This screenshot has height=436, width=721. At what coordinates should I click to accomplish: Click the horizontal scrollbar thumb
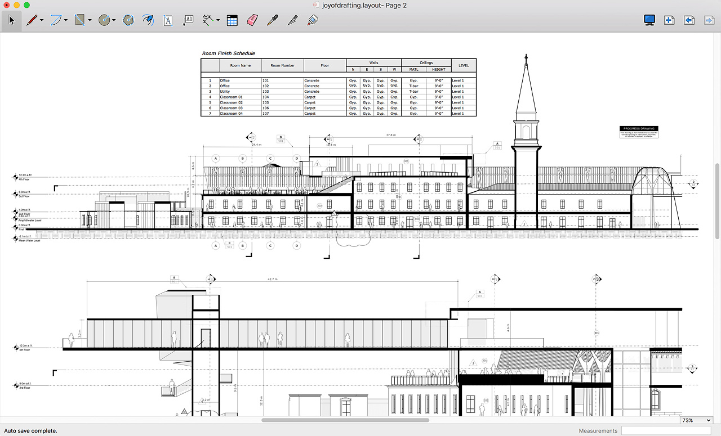[345, 420]
